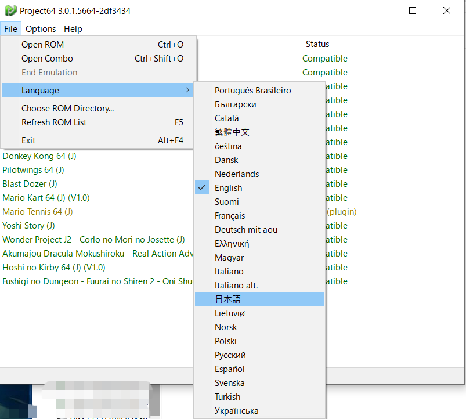
Task: Select highlighted 日本語 language option
Action: click(x=259, y=299)
